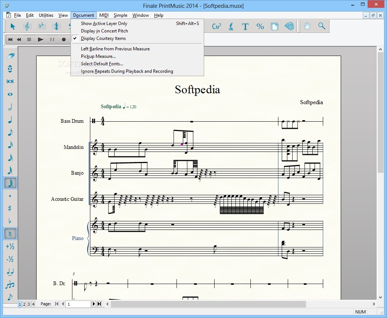Pause playback

point(52,40)
